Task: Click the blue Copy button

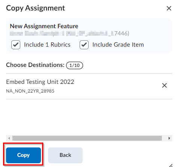Action: [x=23, y=155]
